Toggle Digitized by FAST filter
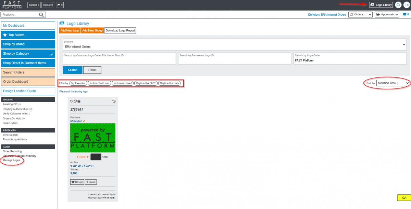Screen dimensions: 411x209 tap(146, 83)
